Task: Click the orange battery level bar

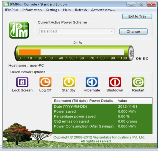Action: (30, 52)
